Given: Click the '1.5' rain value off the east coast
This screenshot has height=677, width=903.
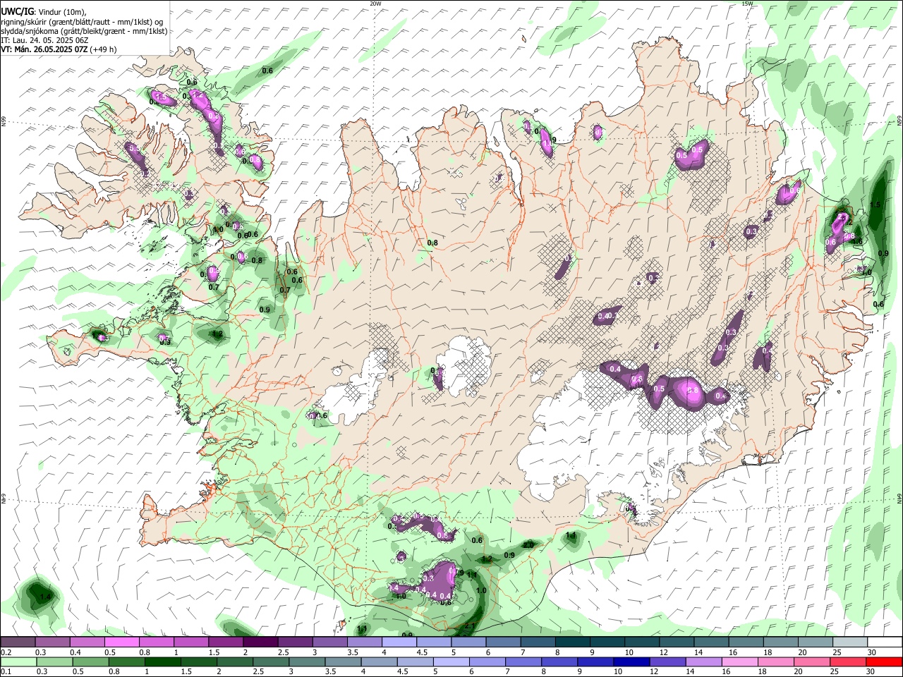Looking at the screenshot, I should point(875,205).
